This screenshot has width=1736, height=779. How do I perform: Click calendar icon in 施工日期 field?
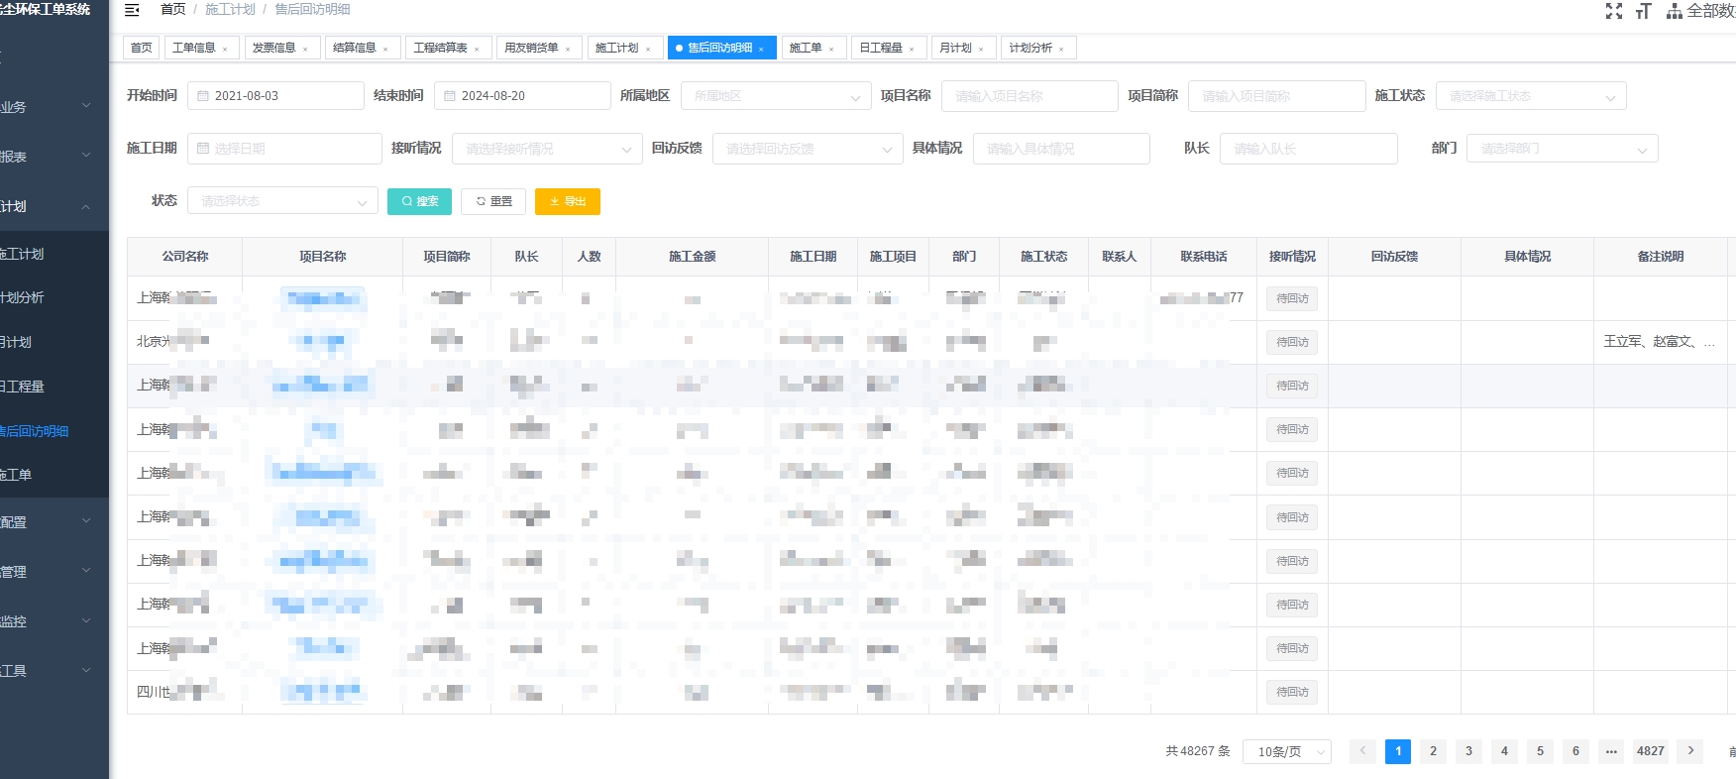coord(203,149)
